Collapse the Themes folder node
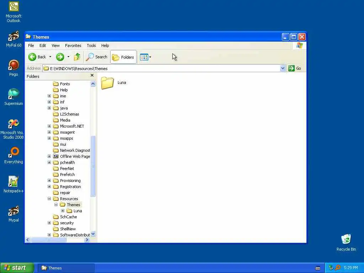This screenshot has height=273, width=364. tap(56, 204)
